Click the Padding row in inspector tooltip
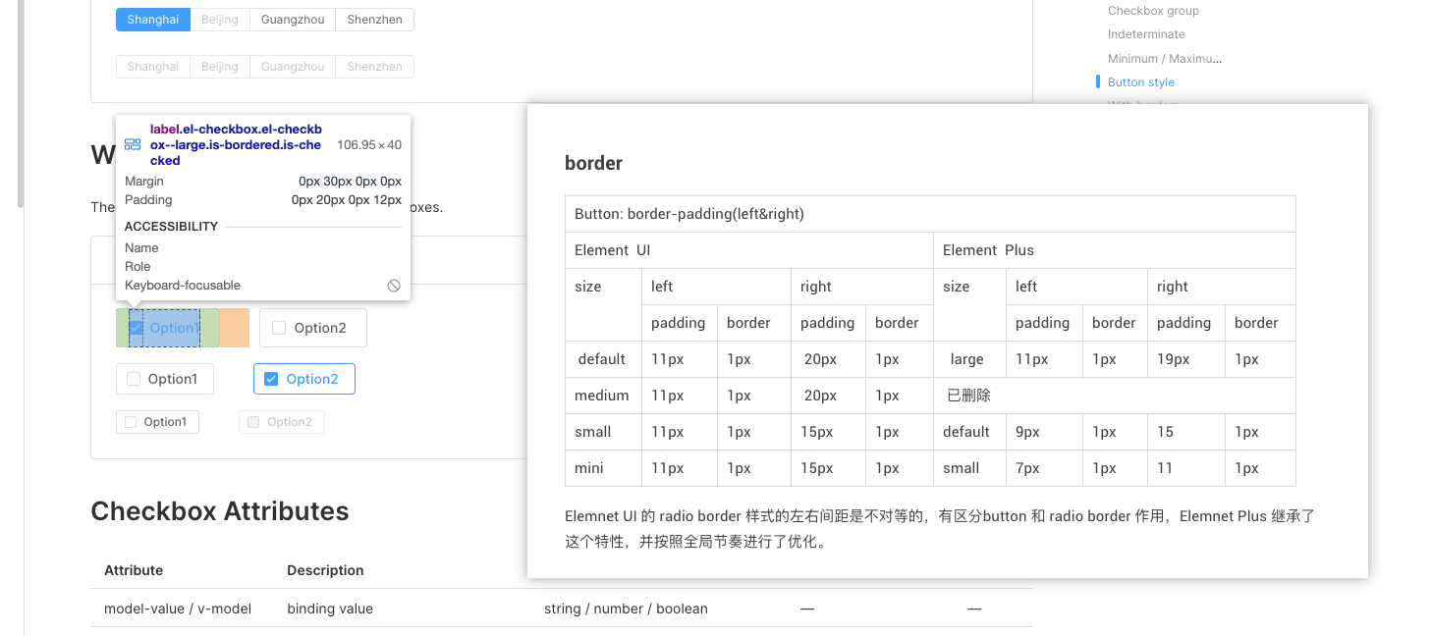Viewport: 1431px width, 636px height. [263, 200]
